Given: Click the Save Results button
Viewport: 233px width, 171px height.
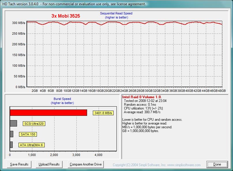Looking at the screenshot, I should tap(19, 164).
